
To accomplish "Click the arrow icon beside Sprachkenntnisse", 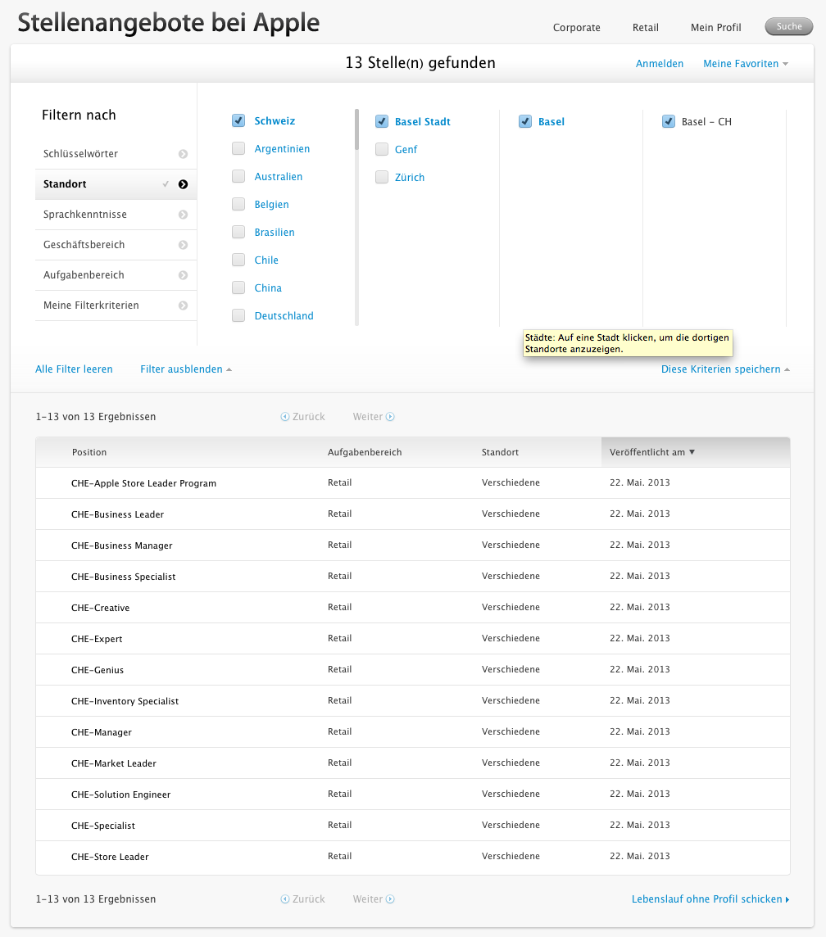I will [183, 215].
